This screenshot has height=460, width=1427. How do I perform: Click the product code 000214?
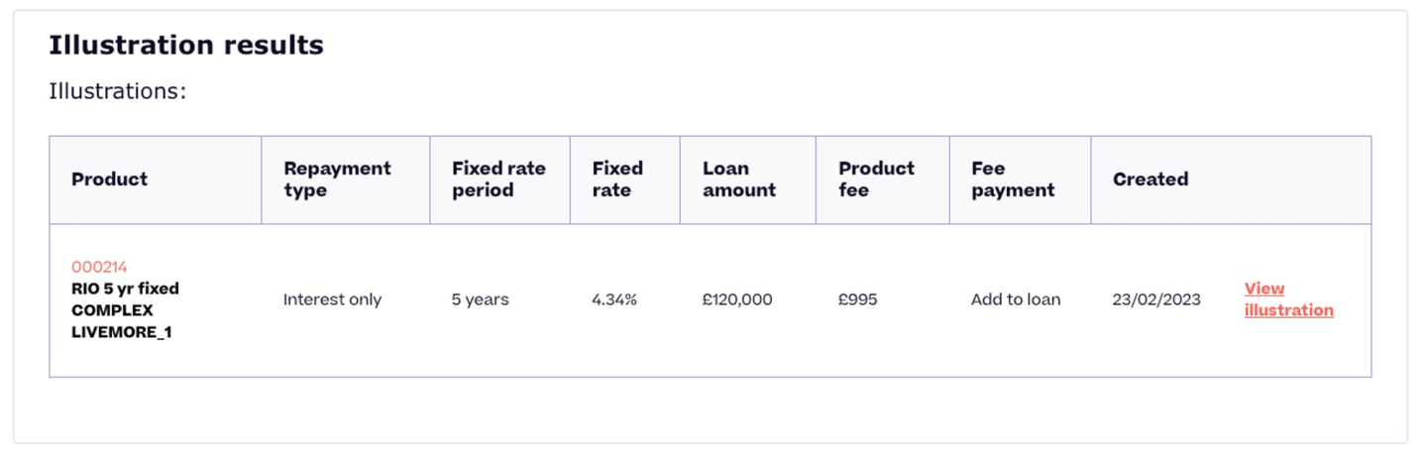pyautogui.click(x=99, y=267)
